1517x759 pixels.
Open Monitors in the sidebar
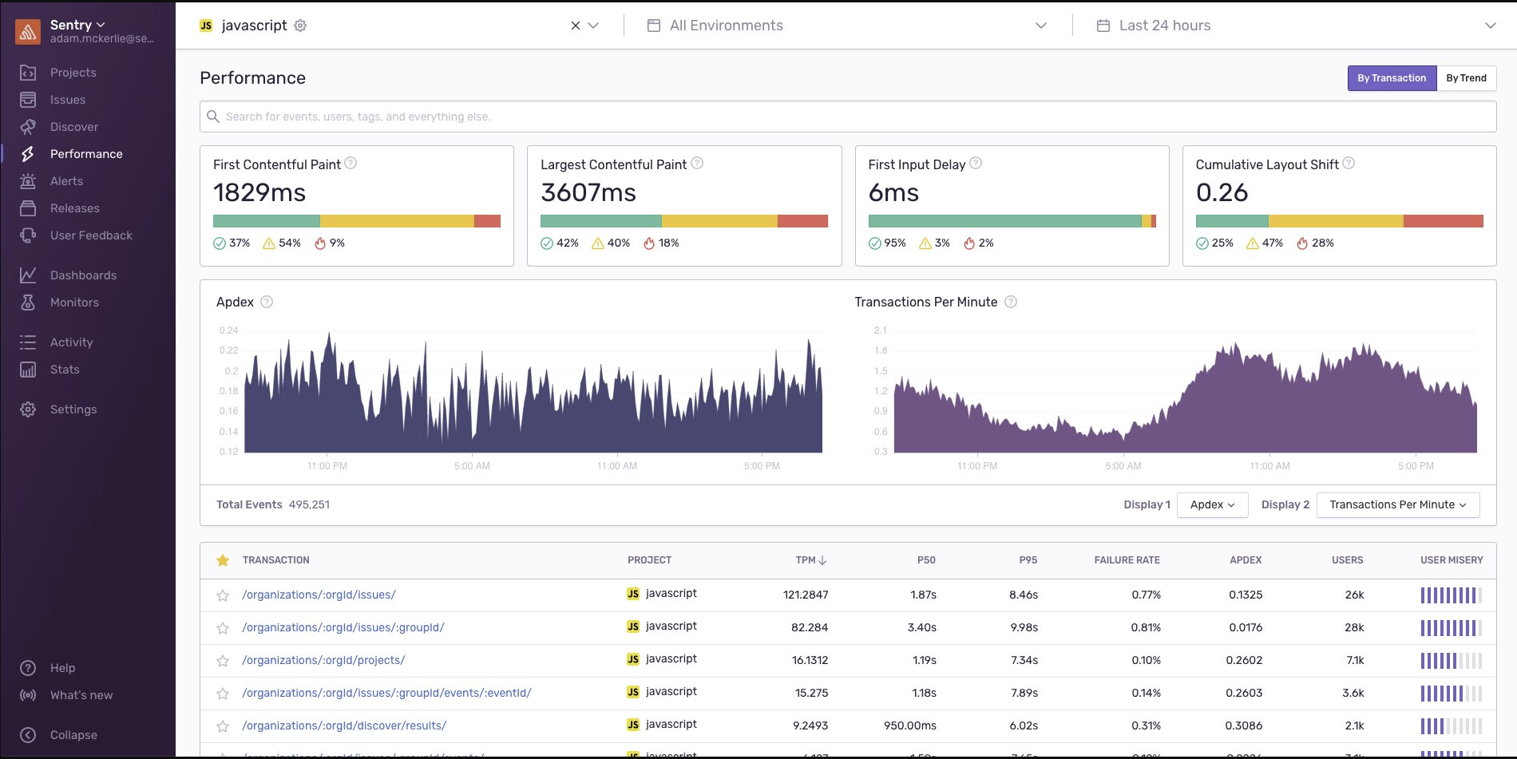pos(75,302)
